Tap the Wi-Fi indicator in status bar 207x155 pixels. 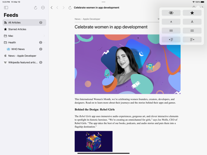click(x=193, y=2)
